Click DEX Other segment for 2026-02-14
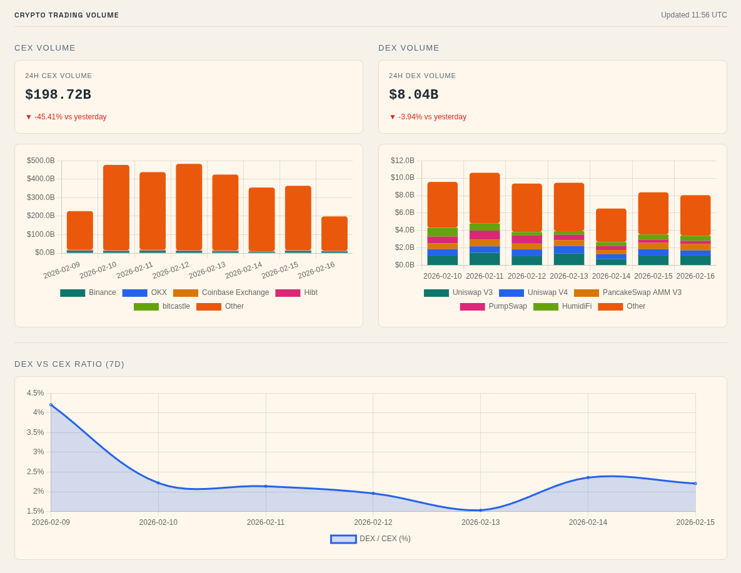This screenshot has width=741, height=573. coord(611,226)
